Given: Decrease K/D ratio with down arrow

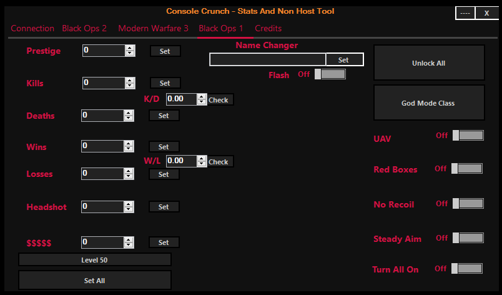Looking at the screenshot, I should pos(202,102).
